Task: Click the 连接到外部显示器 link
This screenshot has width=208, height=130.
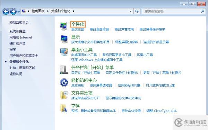Action: (x=156, y=42)
